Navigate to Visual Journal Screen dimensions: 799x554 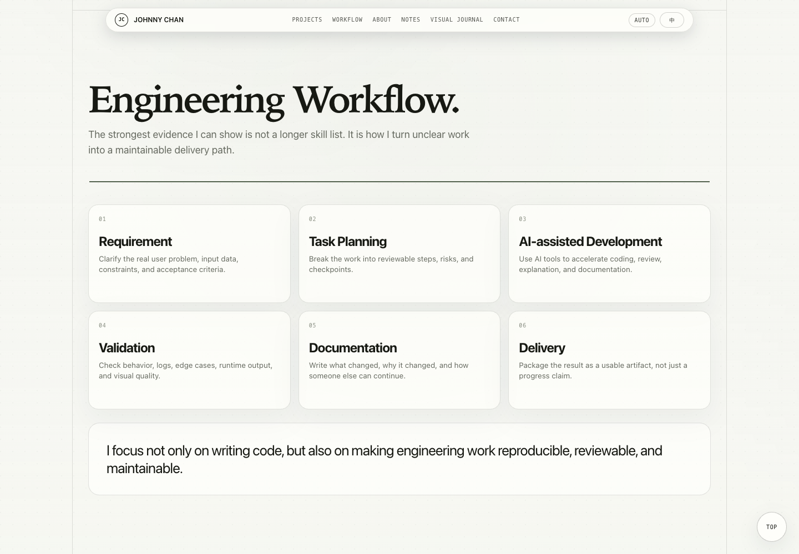point(457,20)
